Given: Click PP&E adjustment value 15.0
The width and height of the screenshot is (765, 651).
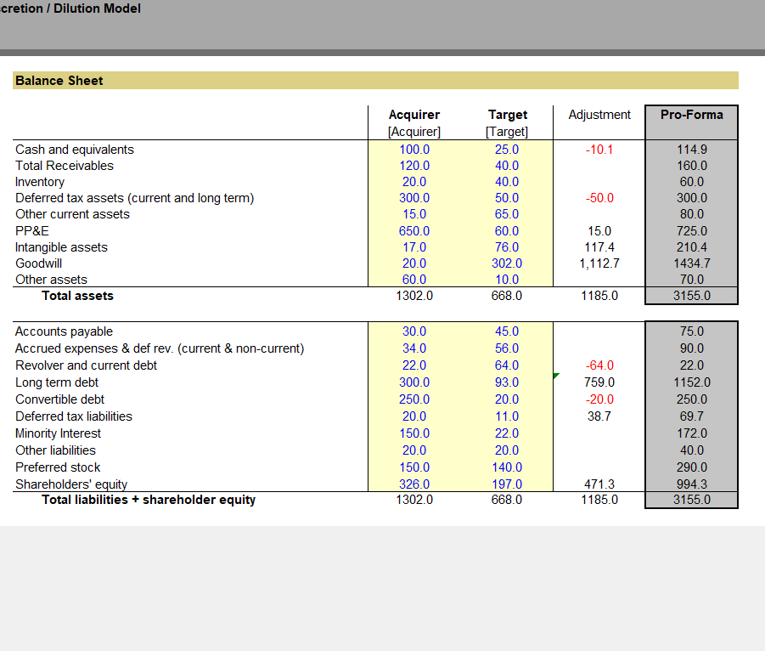Looking at the screenshot, I should point(599,231).
